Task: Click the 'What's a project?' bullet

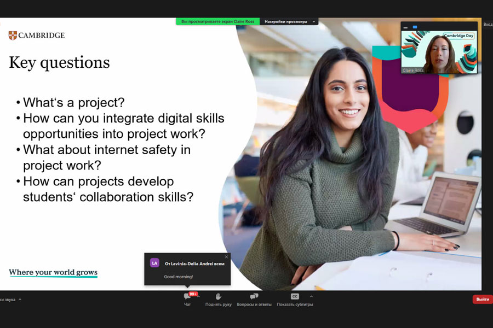Action: [x=73, y=102]
